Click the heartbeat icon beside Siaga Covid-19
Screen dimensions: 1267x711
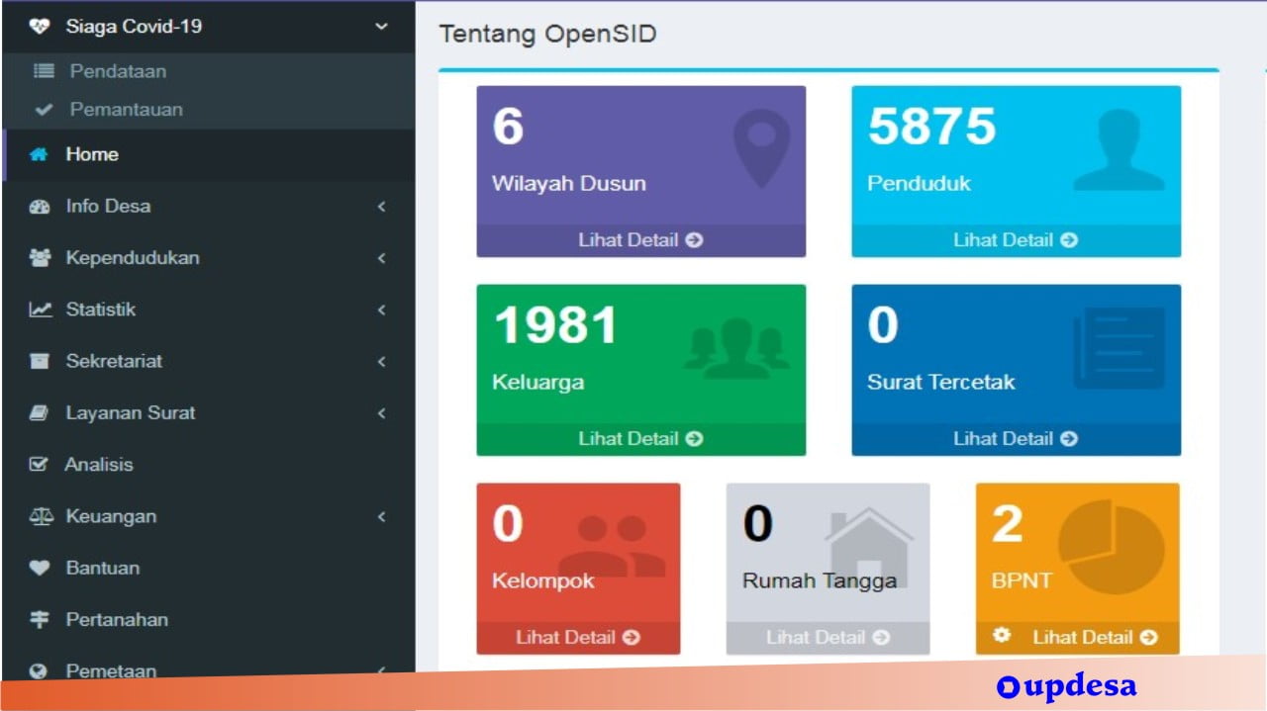40,27
